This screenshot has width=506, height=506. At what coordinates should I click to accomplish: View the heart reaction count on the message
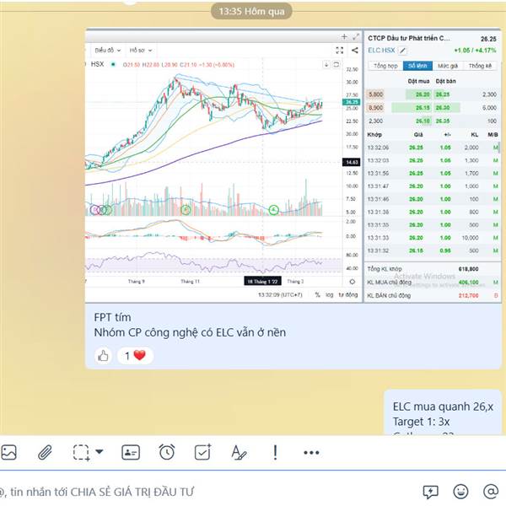click(135, 356)
